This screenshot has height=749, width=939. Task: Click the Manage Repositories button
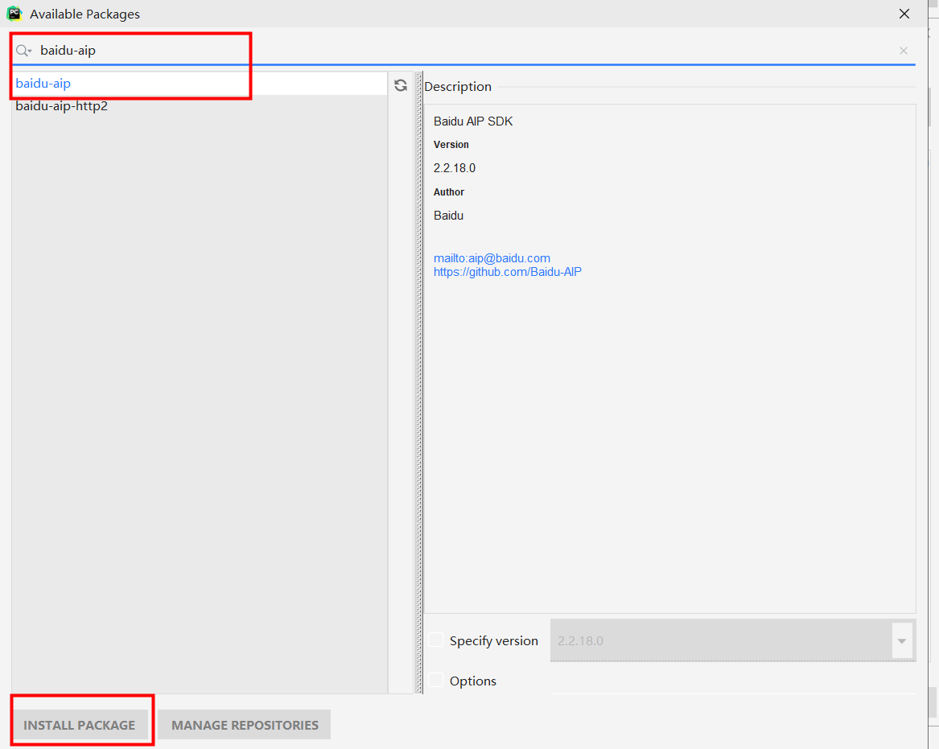click(x=245, y=725)
